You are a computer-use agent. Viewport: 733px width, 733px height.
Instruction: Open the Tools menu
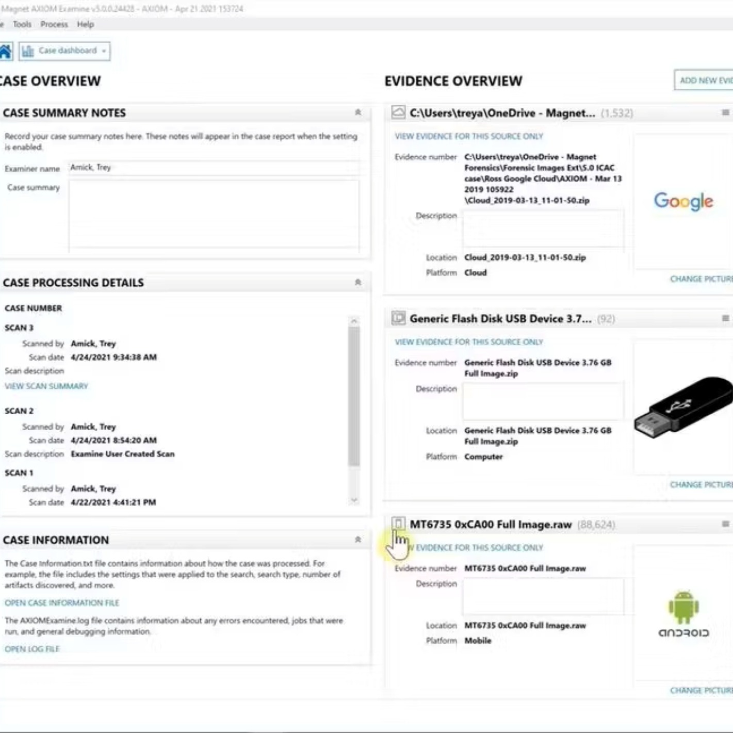click(x=22, y=24)
